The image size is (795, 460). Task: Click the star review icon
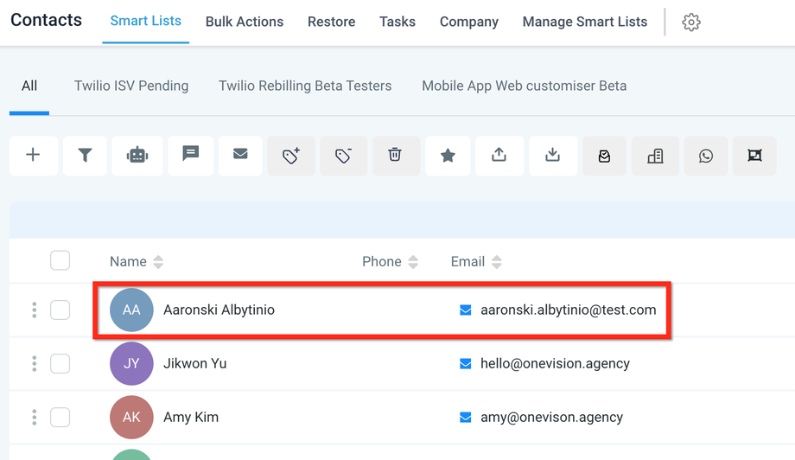(x=448, y=156)
